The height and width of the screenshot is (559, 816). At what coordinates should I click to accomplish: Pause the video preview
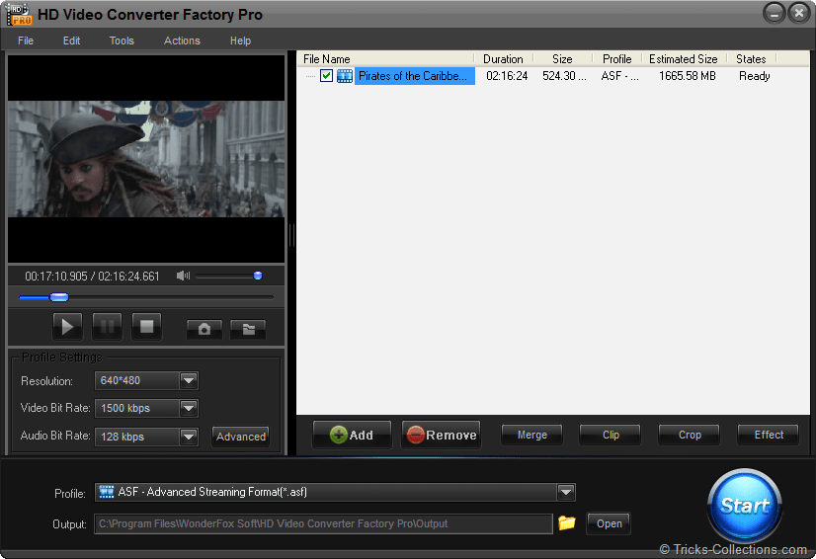click(x=107, y=327)
